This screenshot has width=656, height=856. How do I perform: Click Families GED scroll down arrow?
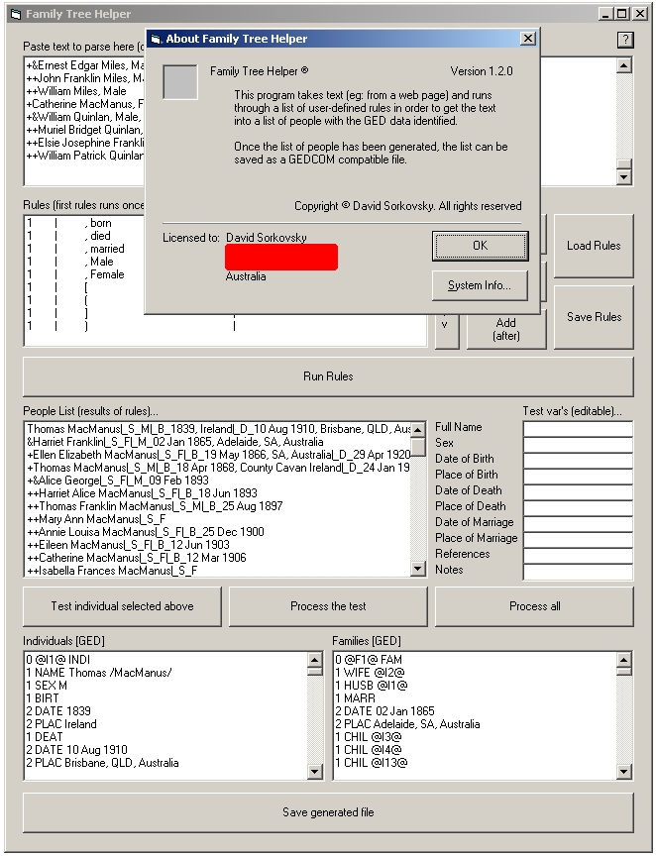pos(623,771)
